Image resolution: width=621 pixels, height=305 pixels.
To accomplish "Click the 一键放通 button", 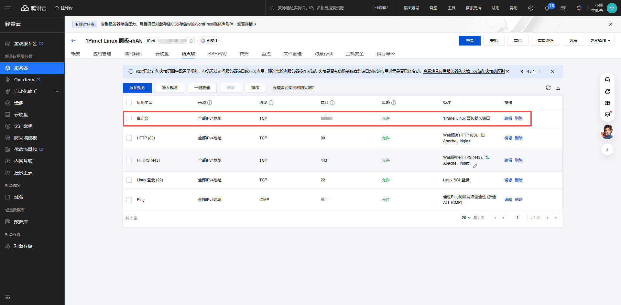I will pos(202,88).
